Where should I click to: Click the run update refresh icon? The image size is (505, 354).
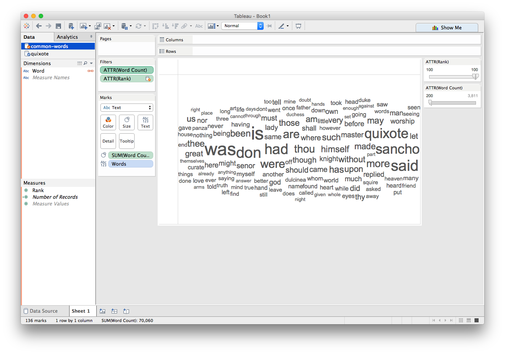pyautogui.click(x=138, y=26)
